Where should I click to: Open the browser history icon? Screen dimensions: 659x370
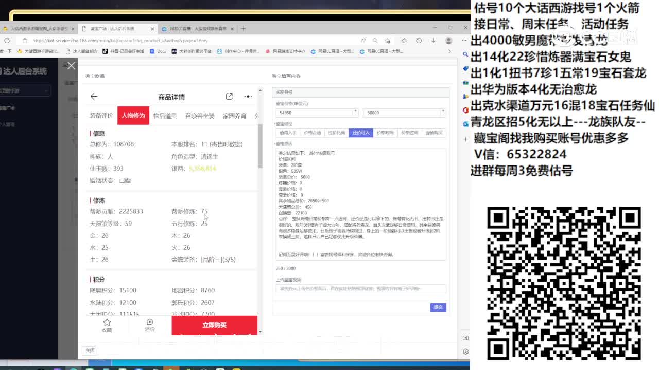(x=419, y=41)
